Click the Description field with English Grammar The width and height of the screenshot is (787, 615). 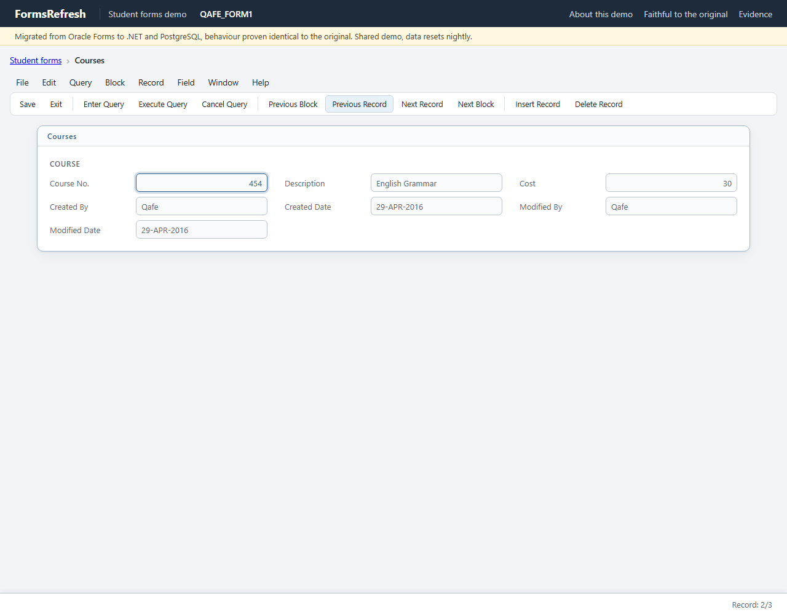point(437,183)
